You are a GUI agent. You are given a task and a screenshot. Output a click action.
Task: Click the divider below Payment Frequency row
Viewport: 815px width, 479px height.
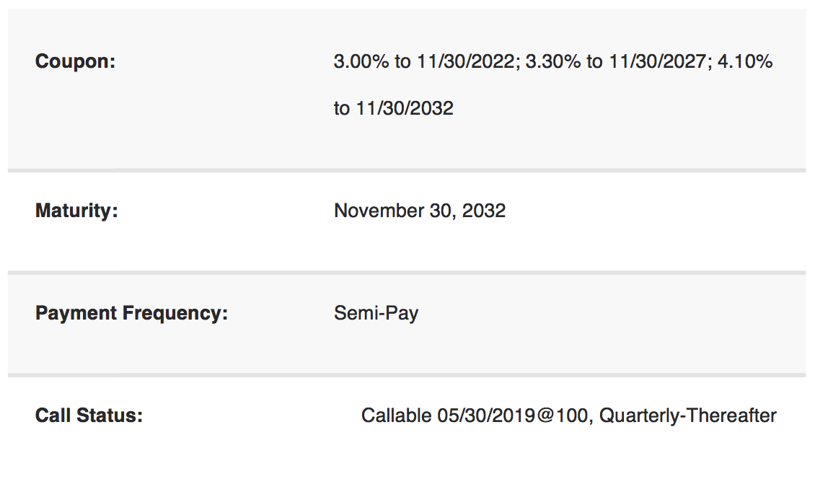coord(407,375)
